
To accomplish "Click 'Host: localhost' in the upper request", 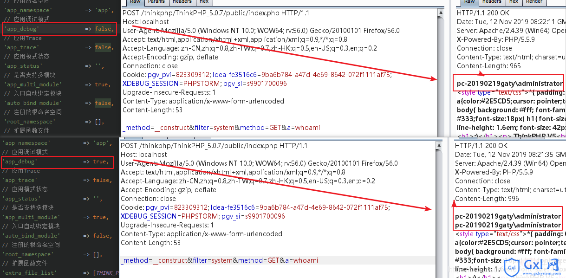I will tap(146, 22).
